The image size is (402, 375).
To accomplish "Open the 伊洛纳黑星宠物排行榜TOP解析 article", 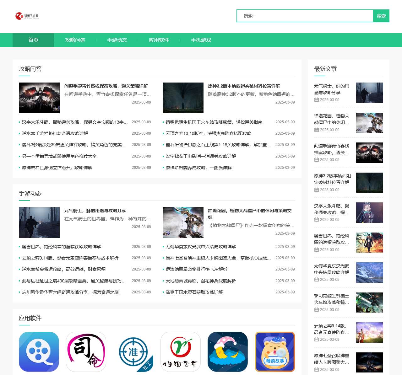I will pyautogui.click(x=196, y=269).
